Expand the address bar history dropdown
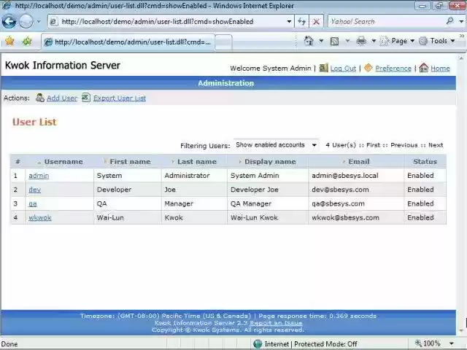This screenshot has height=350, width=467. point(289,21)
